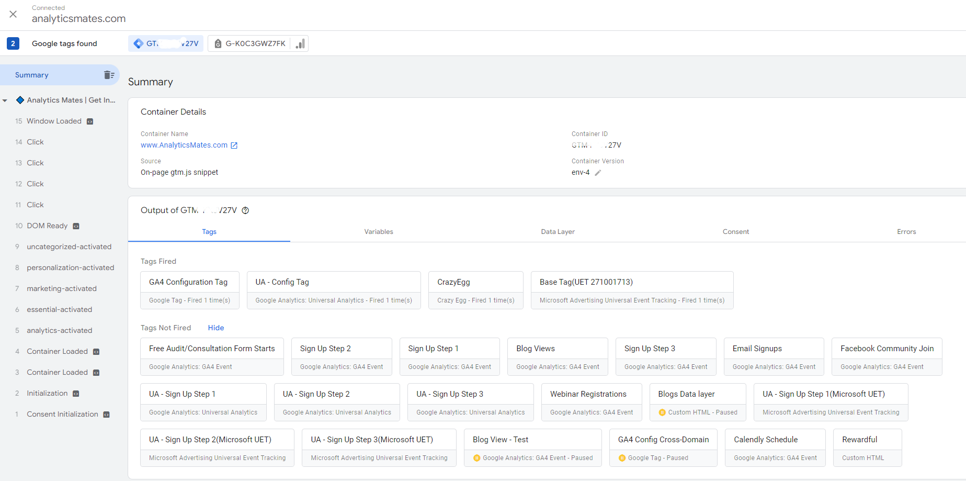Image resolution: width=966 pixels, height=481 pixels.
Task: Open Free Audit/Consultation Form Starts tag
Action: pos(212,356)
